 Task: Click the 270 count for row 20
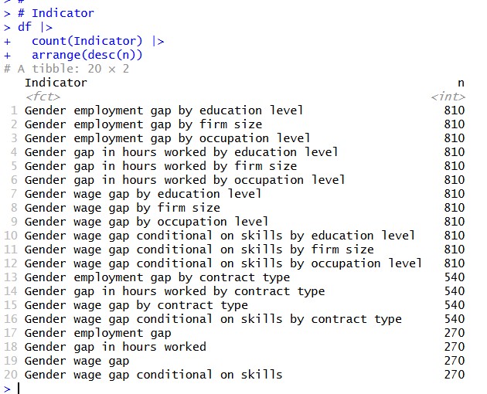pyautogui.click(x=455, y=375)
